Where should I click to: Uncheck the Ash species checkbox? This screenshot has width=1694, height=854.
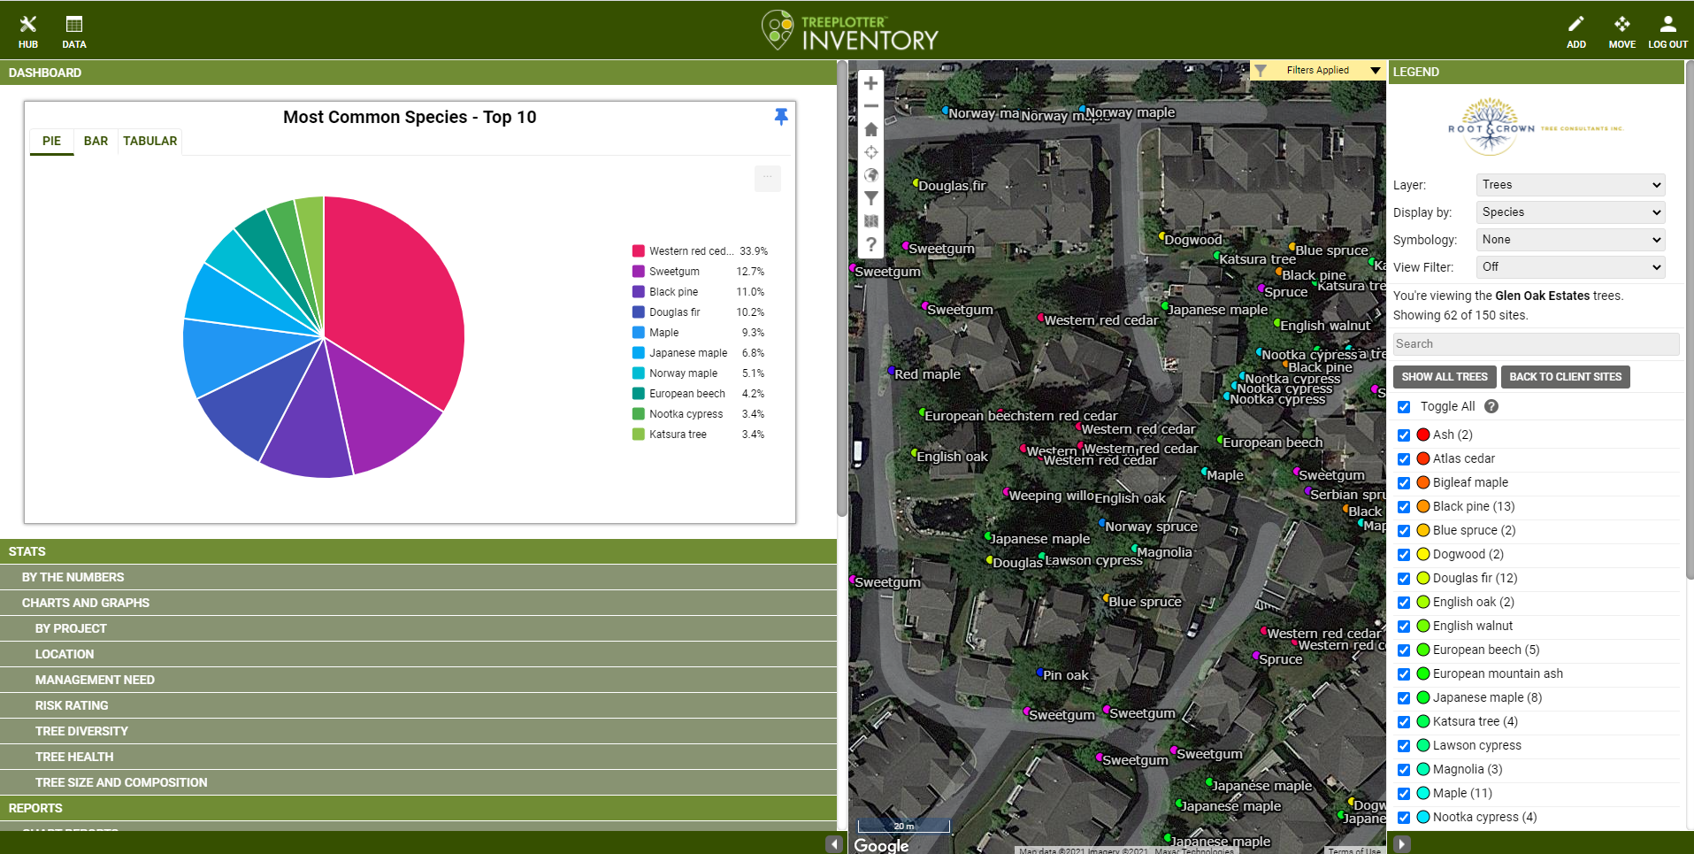click(x=1404, y=435)
